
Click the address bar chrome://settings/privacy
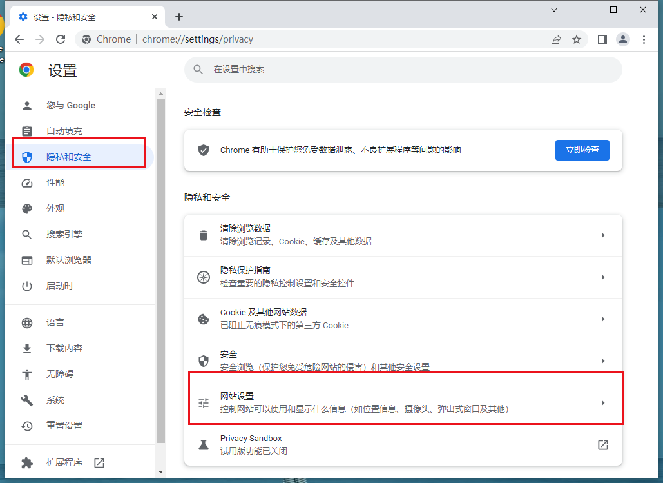(197, 39)
